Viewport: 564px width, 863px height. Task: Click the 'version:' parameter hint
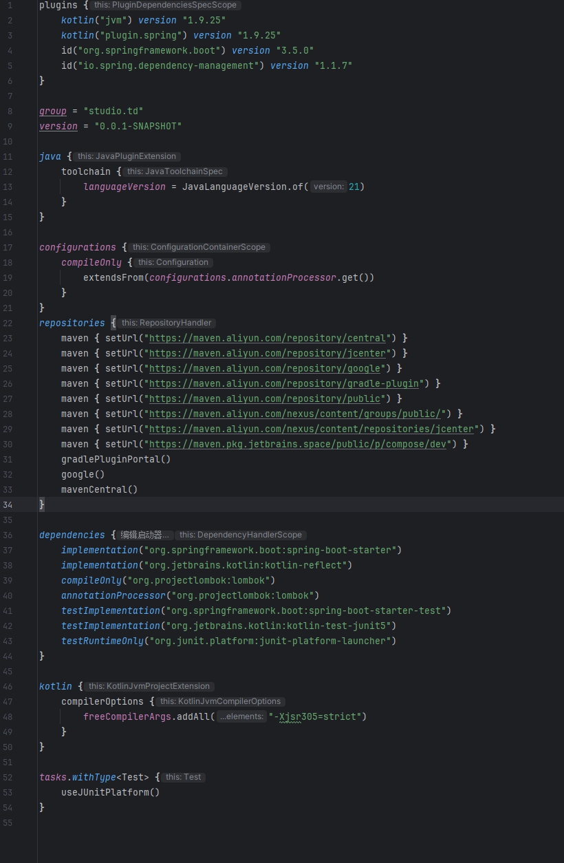(328, 187)
